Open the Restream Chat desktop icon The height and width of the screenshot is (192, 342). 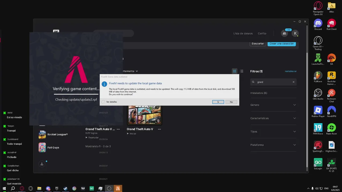(332, 95)
